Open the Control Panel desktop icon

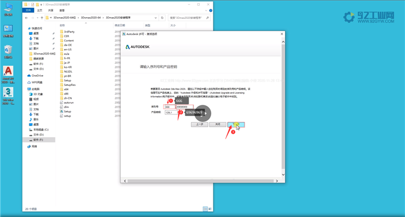(x=8, y=30)
